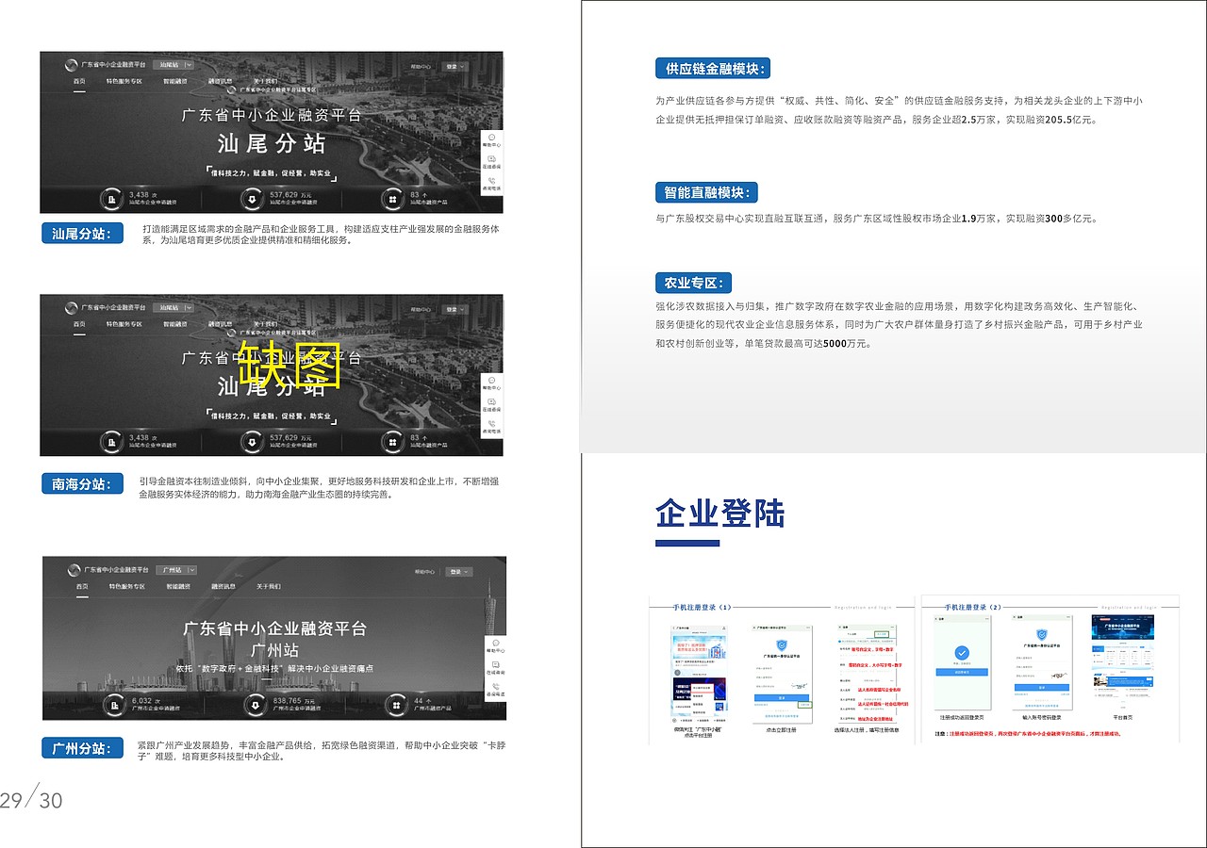Click the blue 登录 button in the mobile screenshot
This screenshot has height=848, width=1207.
(782, 695)
